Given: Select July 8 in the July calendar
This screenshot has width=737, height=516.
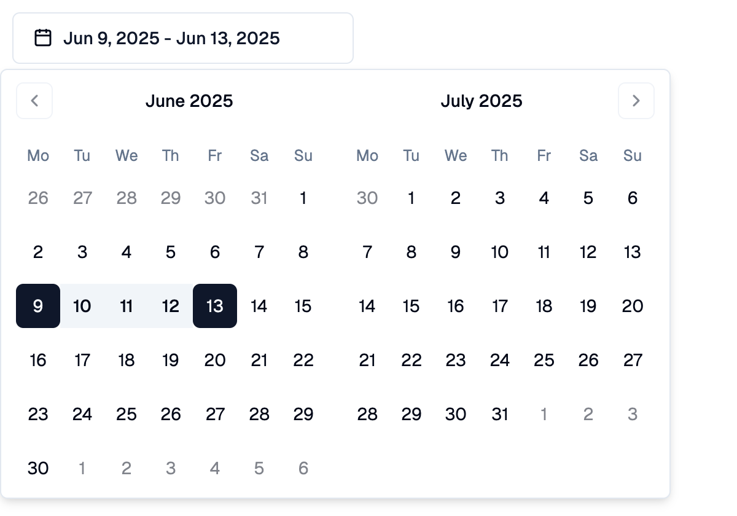Looking at the screenshot, I should [411, 252].
